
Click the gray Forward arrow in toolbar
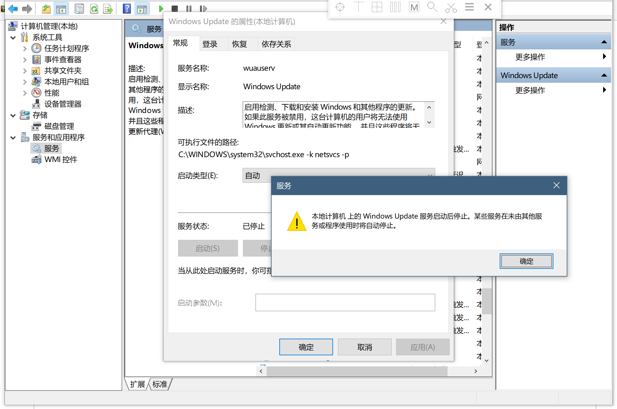coord(27,9)
